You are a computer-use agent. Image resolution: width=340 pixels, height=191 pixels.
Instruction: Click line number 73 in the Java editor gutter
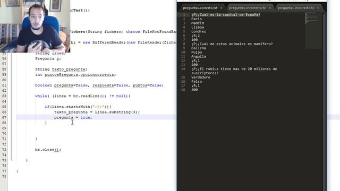click(4, 150)
